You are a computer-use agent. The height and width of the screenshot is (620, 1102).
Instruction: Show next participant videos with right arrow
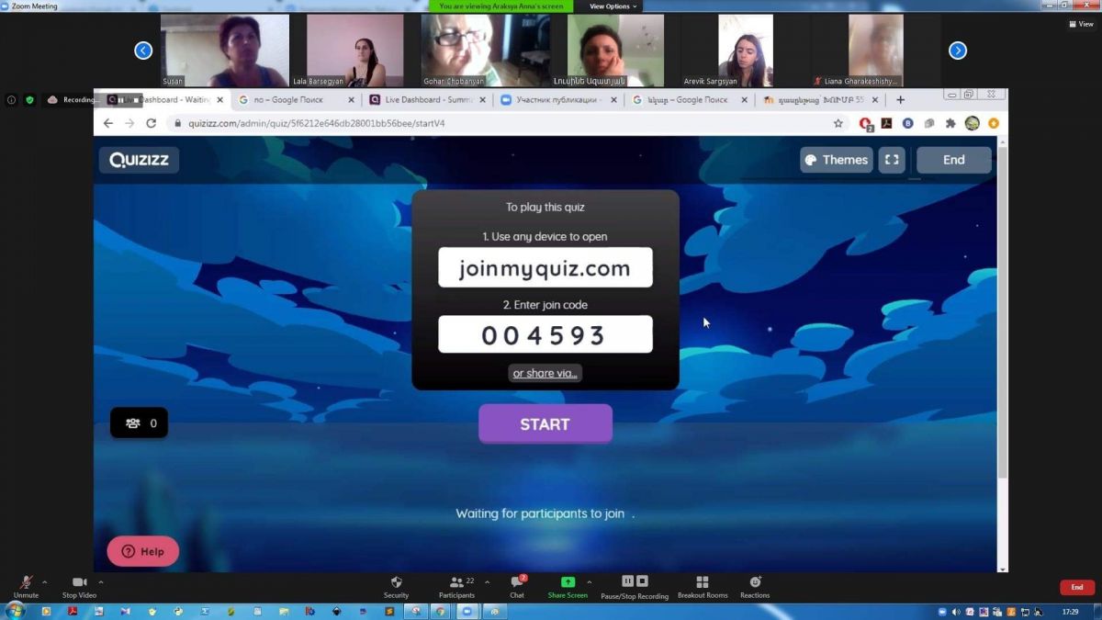pos(957,51)
